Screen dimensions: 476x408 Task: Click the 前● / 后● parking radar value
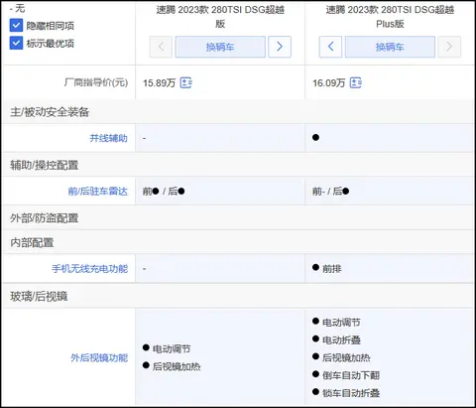tap(164, 192)
